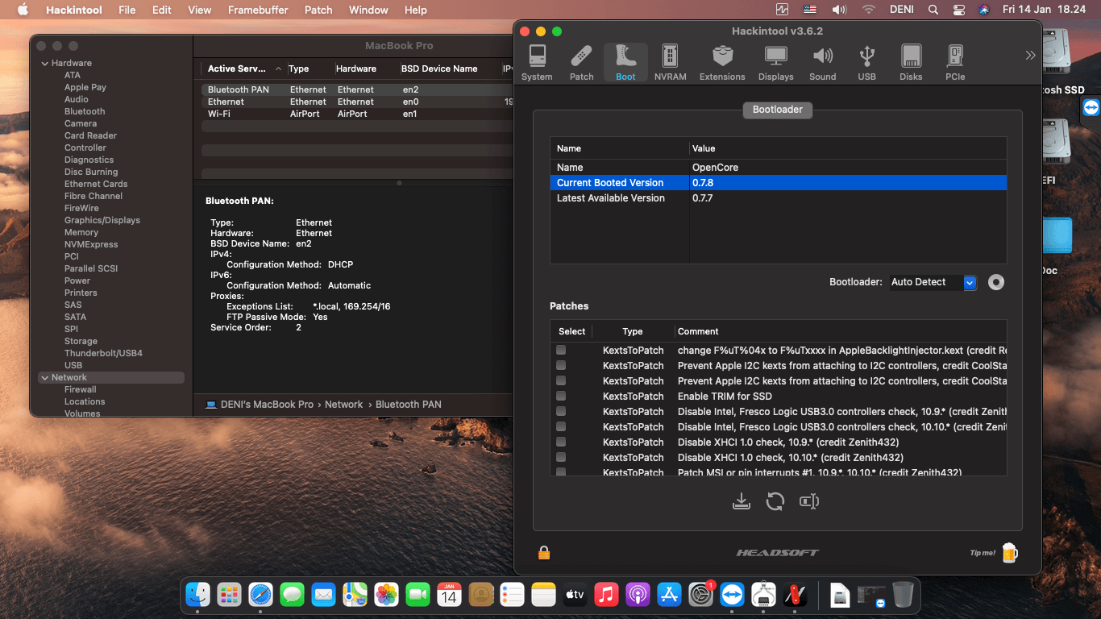
Task: Select Locations under Network in sidebar
Action: pos(85,401)
